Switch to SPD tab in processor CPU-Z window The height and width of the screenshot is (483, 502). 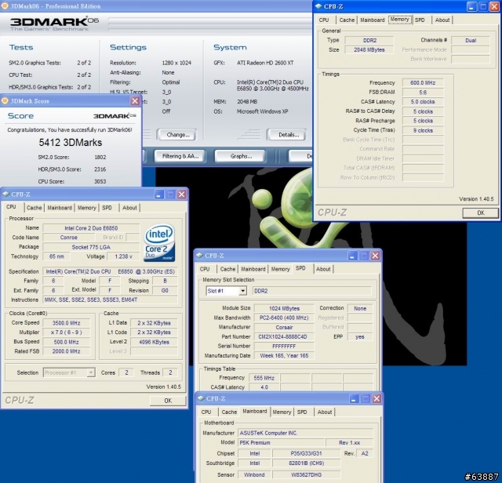(107, 208)
